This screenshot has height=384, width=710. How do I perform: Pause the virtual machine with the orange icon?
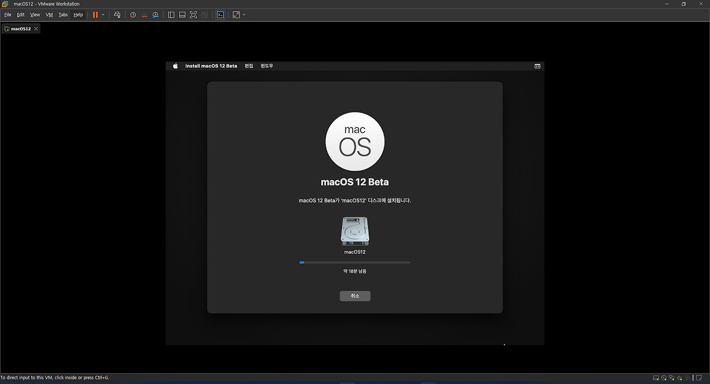(x=95, y=14)
